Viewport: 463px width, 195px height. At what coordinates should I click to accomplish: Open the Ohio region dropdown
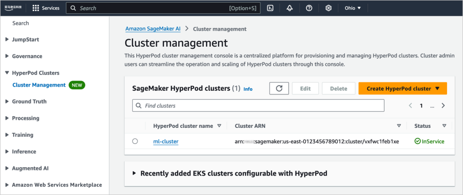pyautogui.click(x=353, y=8)
